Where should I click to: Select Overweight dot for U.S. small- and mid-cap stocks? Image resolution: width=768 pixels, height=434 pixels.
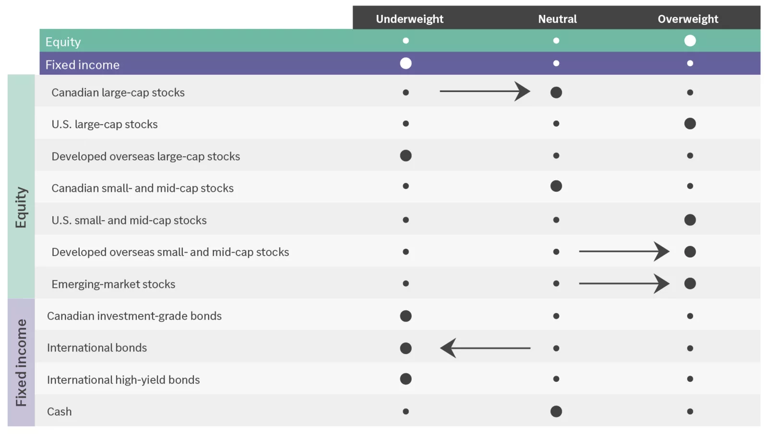click(x=690, y=220)
